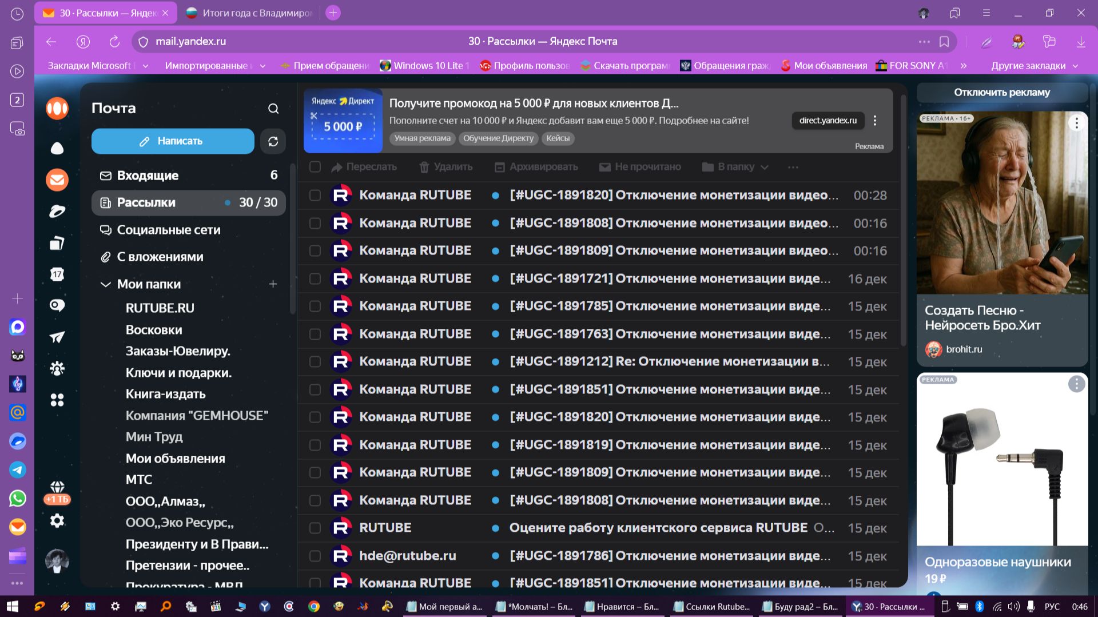Click the Не прочитано toolbar button
The image size is (1098, 617).
coord(640,167)
